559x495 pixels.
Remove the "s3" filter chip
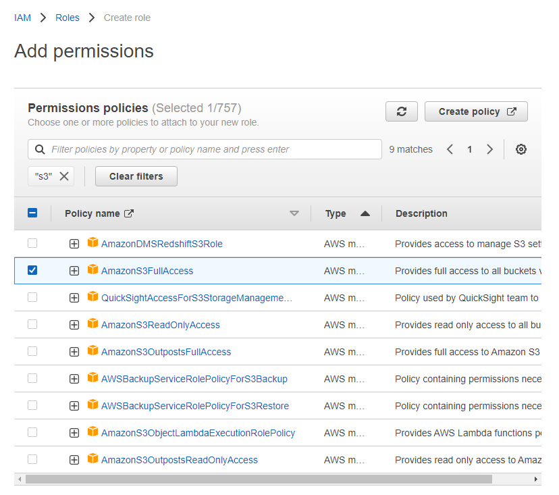click(x=64, y=176)
